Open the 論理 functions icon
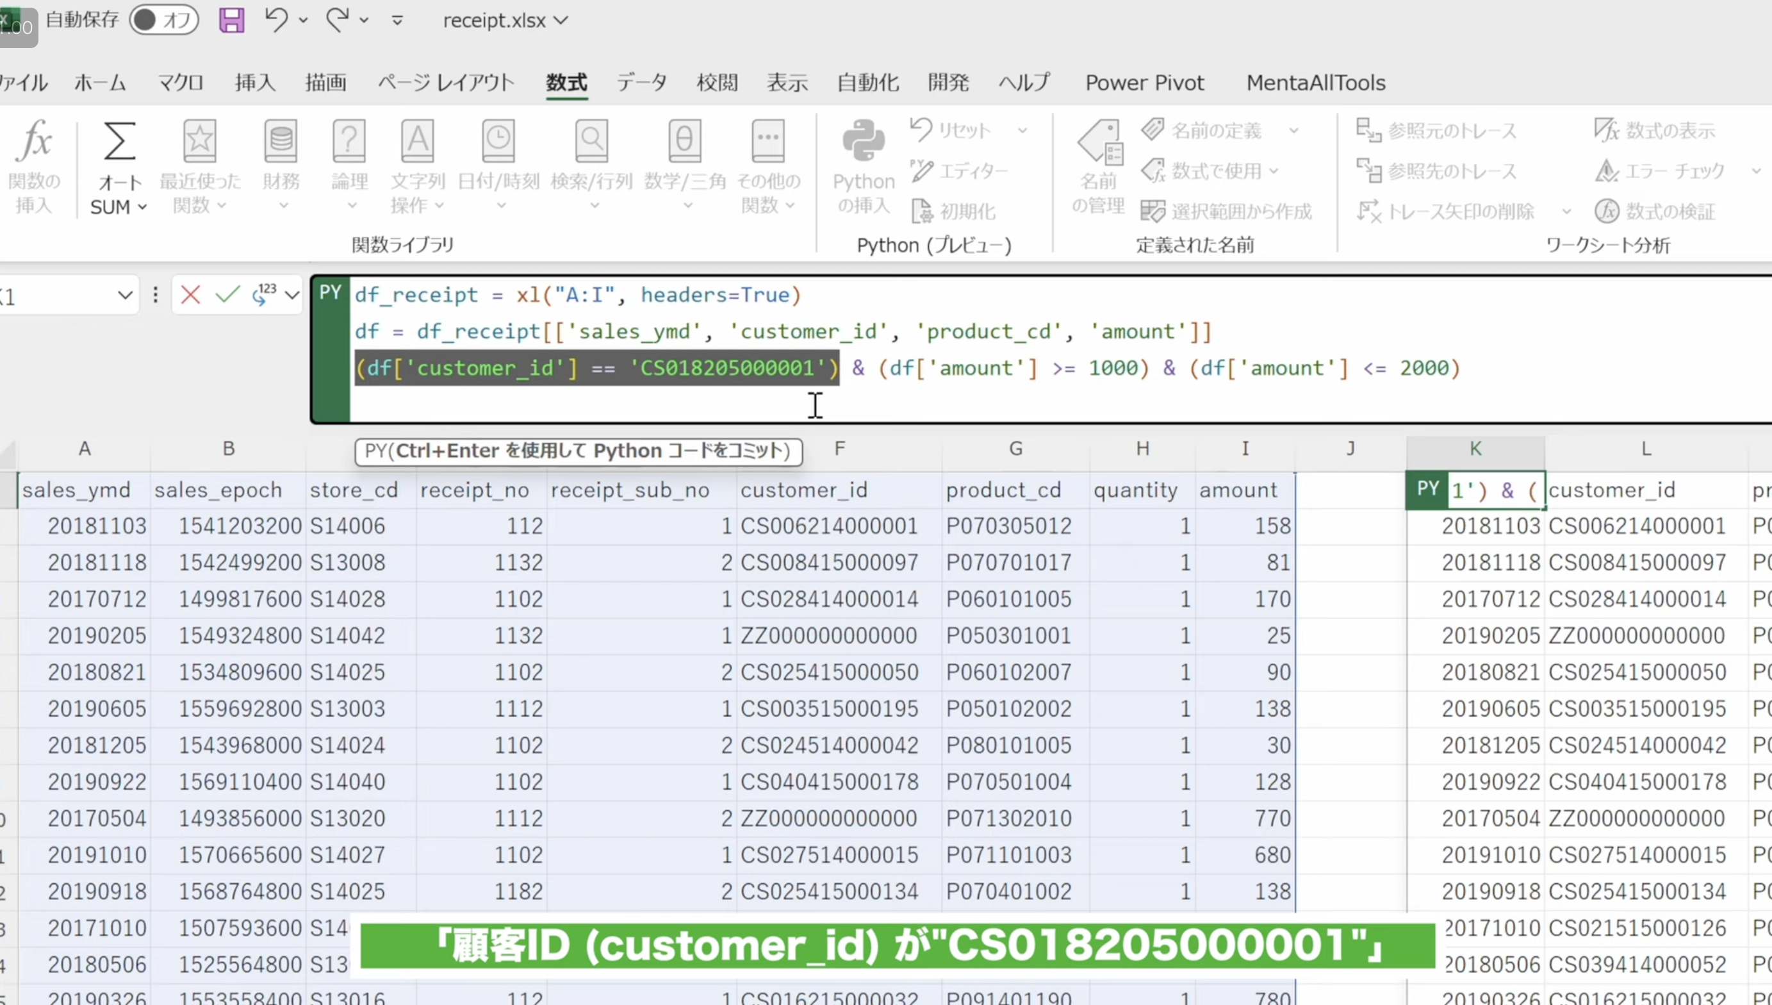The width and height of the screenshot is (1772, 1005). (x=350, y=141)
